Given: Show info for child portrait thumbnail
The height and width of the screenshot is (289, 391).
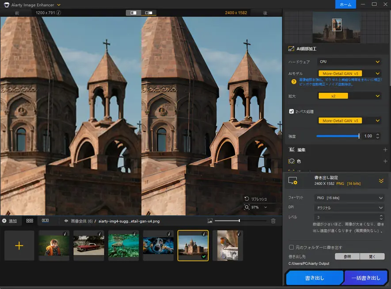Looking at the screenshot, I should 65,234.
